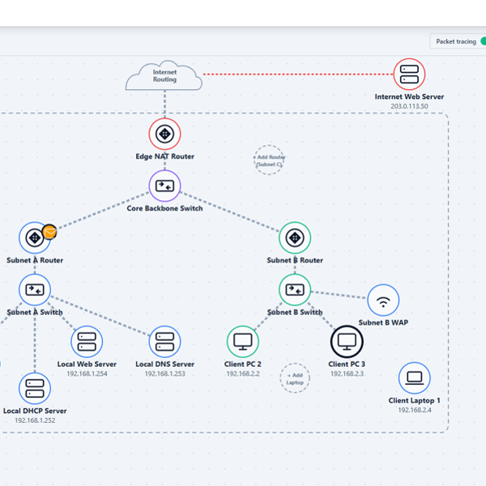Click the 192.168.1.252 address label
The width and height of the screenshot is (486, 486).
tap(35, 420)
